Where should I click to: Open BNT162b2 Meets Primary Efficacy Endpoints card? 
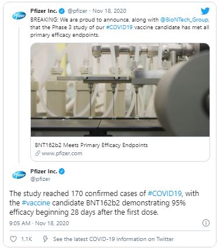coord(120,149)
